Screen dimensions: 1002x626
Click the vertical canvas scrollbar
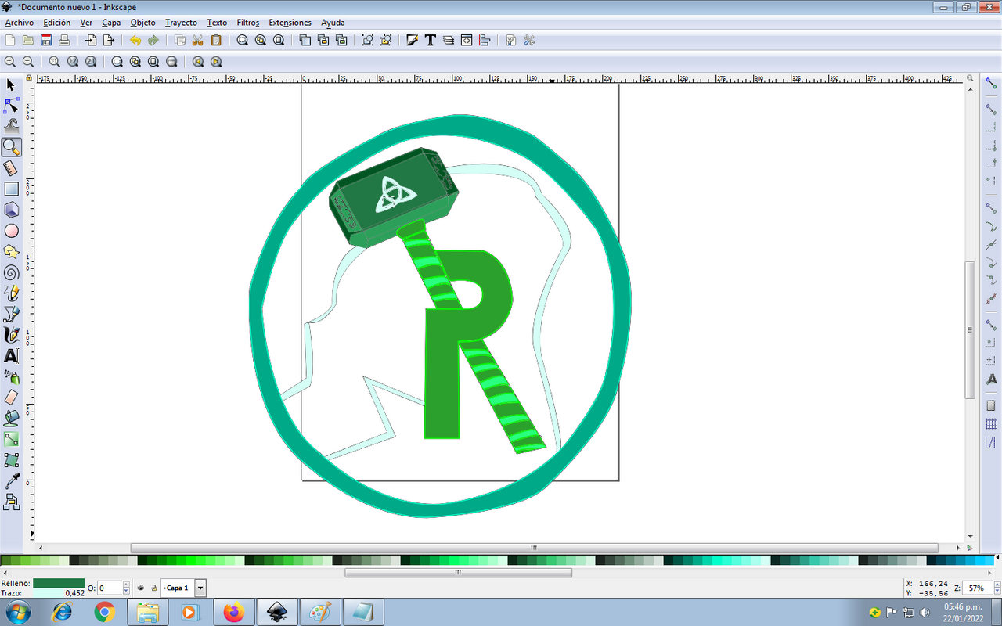click(x=971, y=329)
